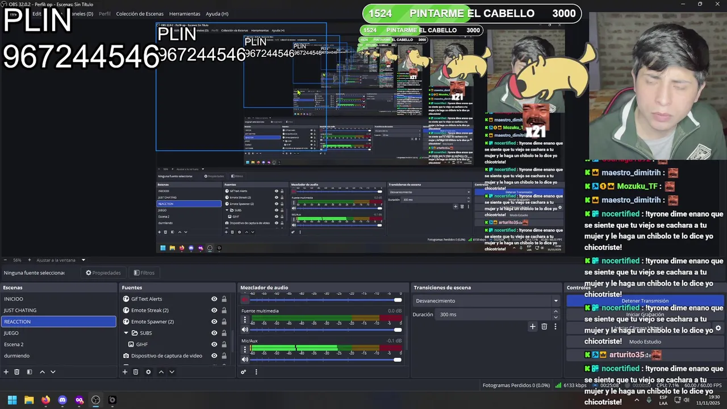727x409 pixels.
Task: Remove selected source with trash icon
Action: click(x=136, y=372)
